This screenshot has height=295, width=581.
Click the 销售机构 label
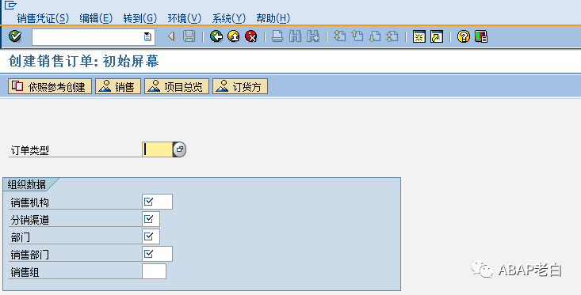pyautogui.click(x=29, y=202)
